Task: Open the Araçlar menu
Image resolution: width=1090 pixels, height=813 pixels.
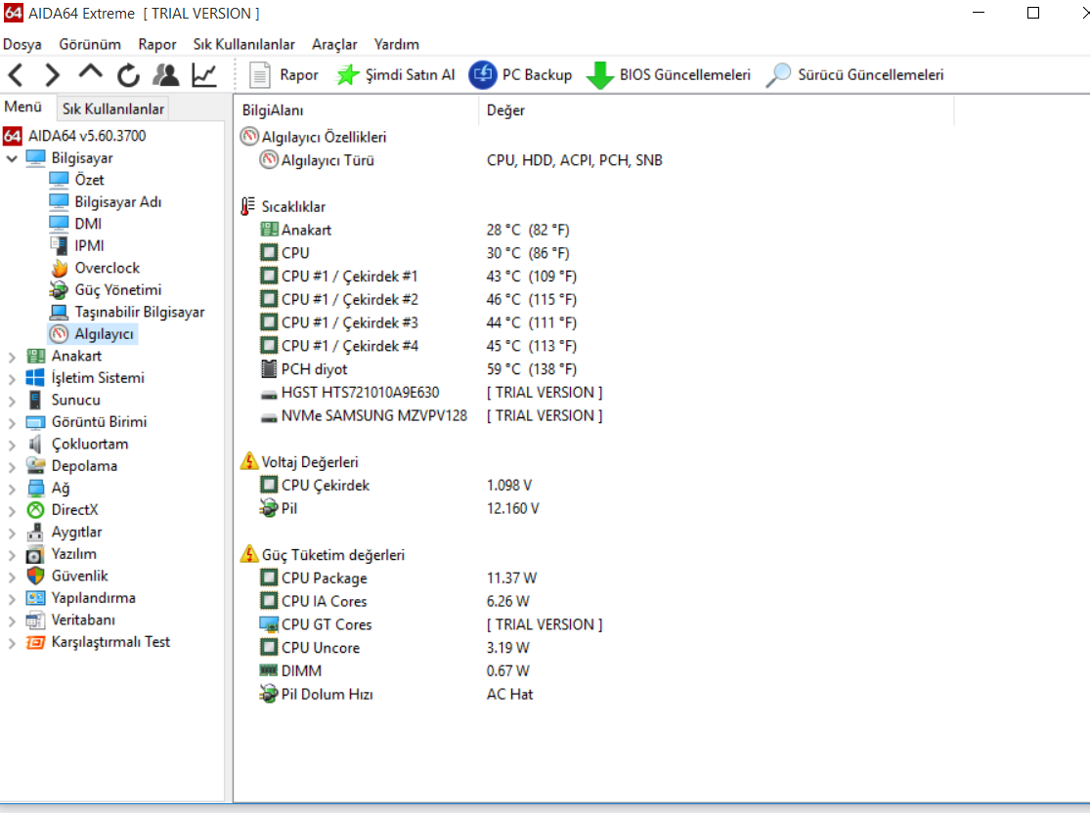Action: 334,45
